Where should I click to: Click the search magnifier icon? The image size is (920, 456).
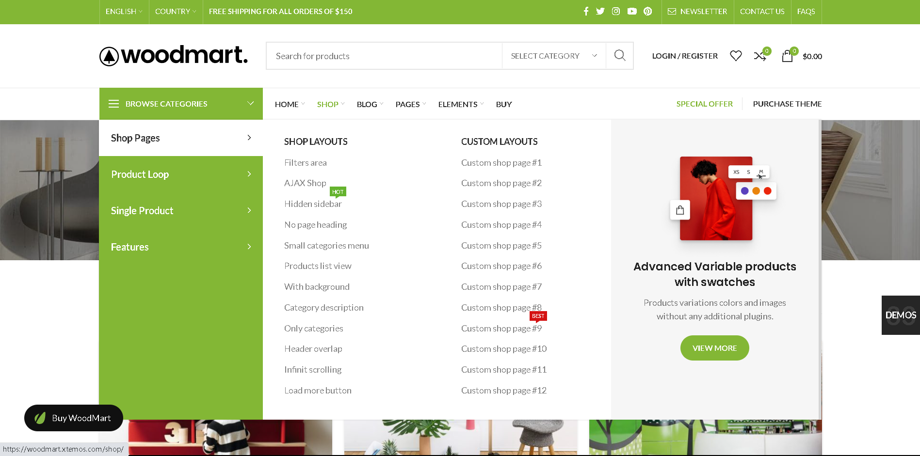coord(619,56)
